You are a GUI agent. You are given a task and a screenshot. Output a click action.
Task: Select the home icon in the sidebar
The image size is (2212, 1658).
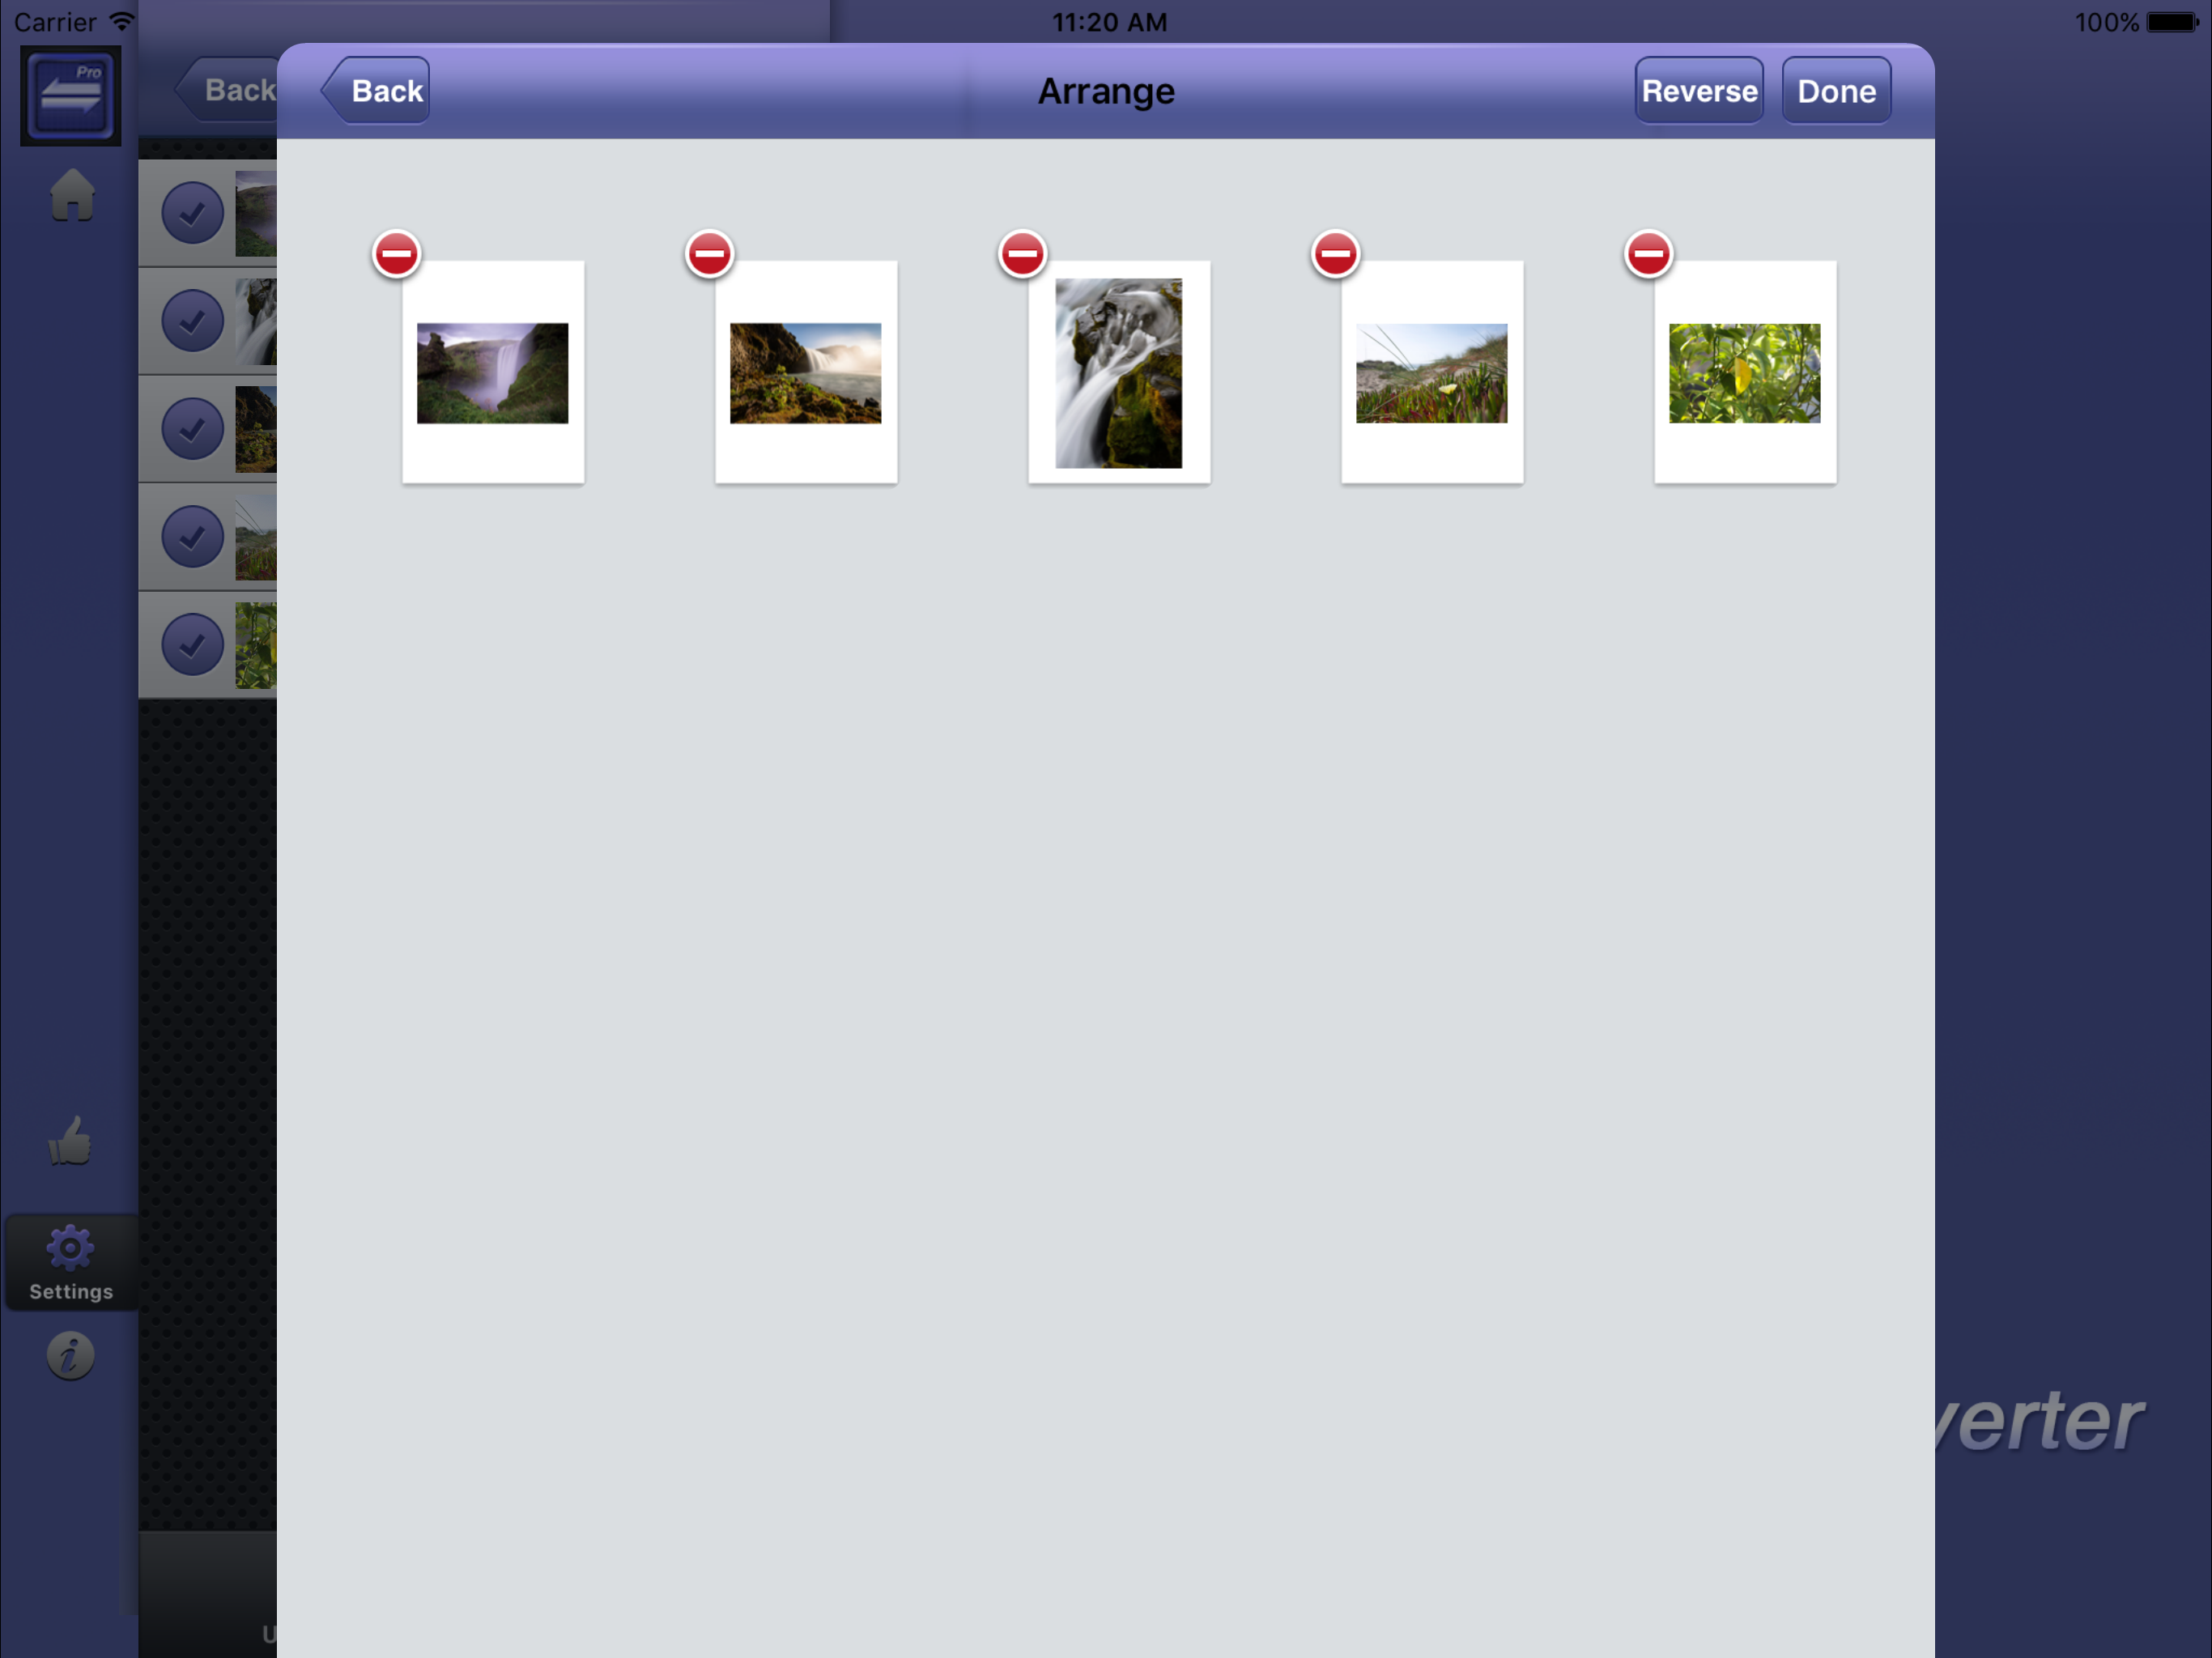pos(70,196)
